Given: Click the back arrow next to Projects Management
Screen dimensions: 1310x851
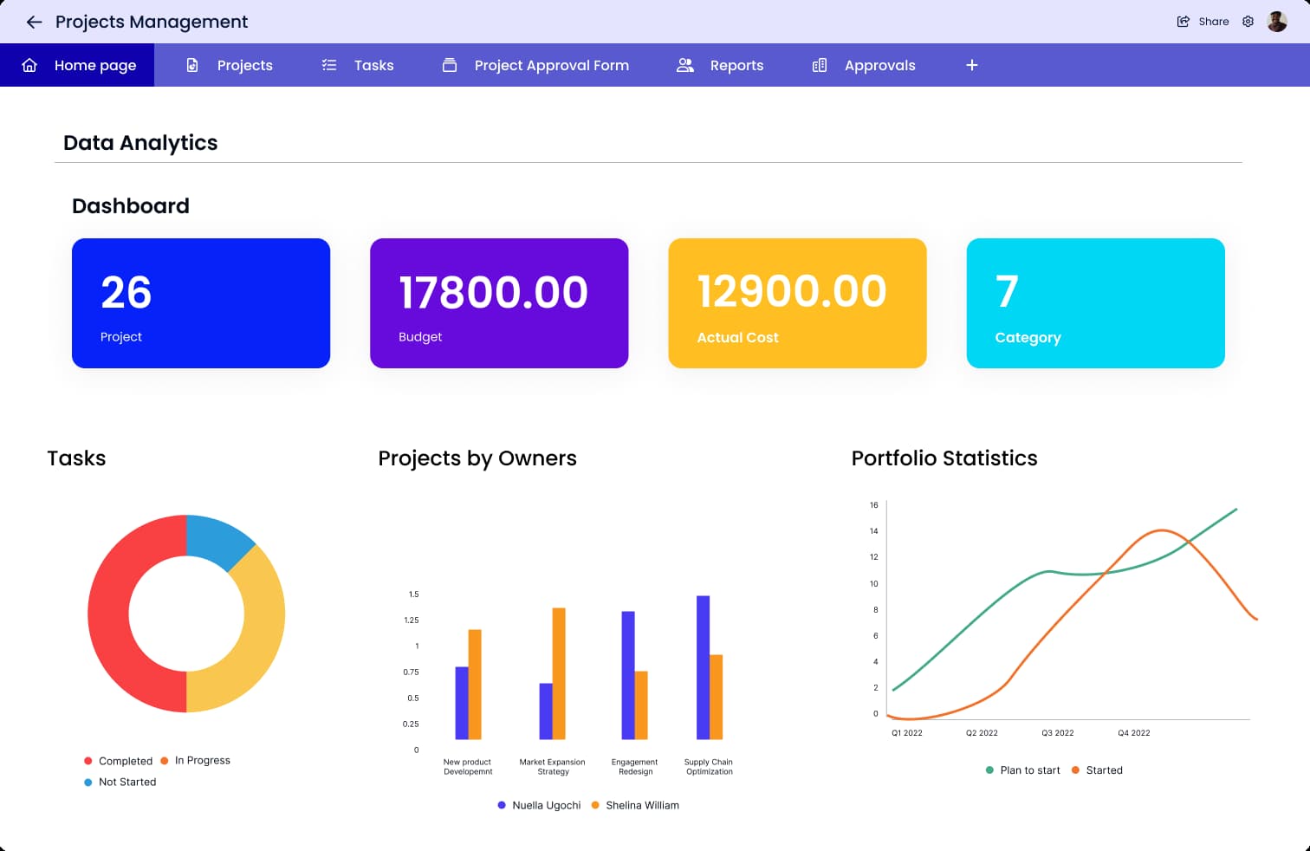Looking at the screenshot, I should tap(34, 22).
